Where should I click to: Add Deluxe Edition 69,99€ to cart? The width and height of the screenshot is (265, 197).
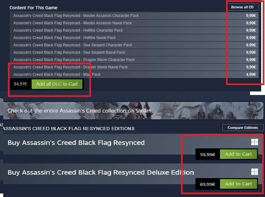238,184
